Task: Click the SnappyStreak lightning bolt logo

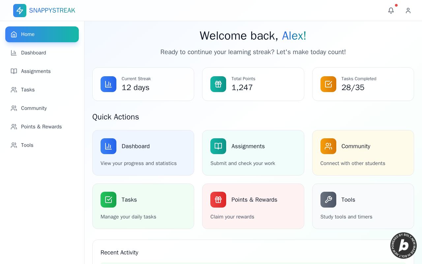Action: point(20,11)
